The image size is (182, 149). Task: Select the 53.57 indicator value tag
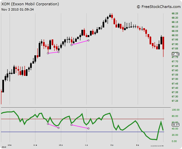[x=175, y=124]
